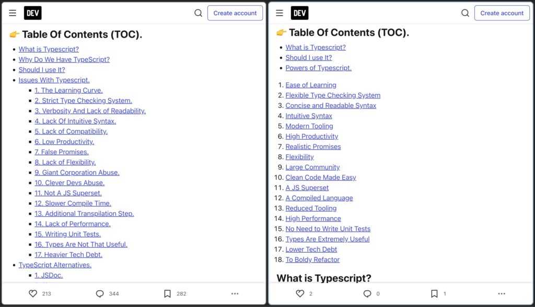Click DEV logo in right panel
The image size is (535, 307).
[x=300, y=13]
